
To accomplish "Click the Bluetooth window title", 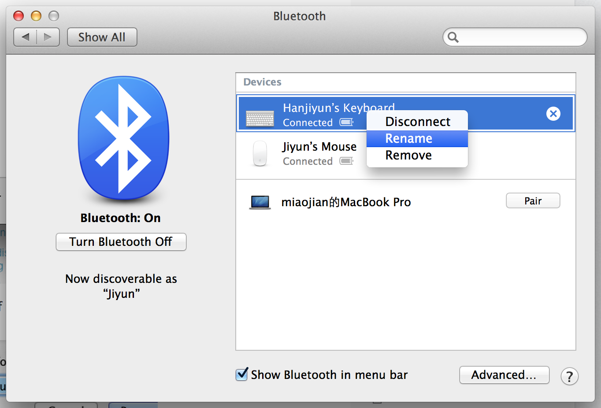I will 300,16.
